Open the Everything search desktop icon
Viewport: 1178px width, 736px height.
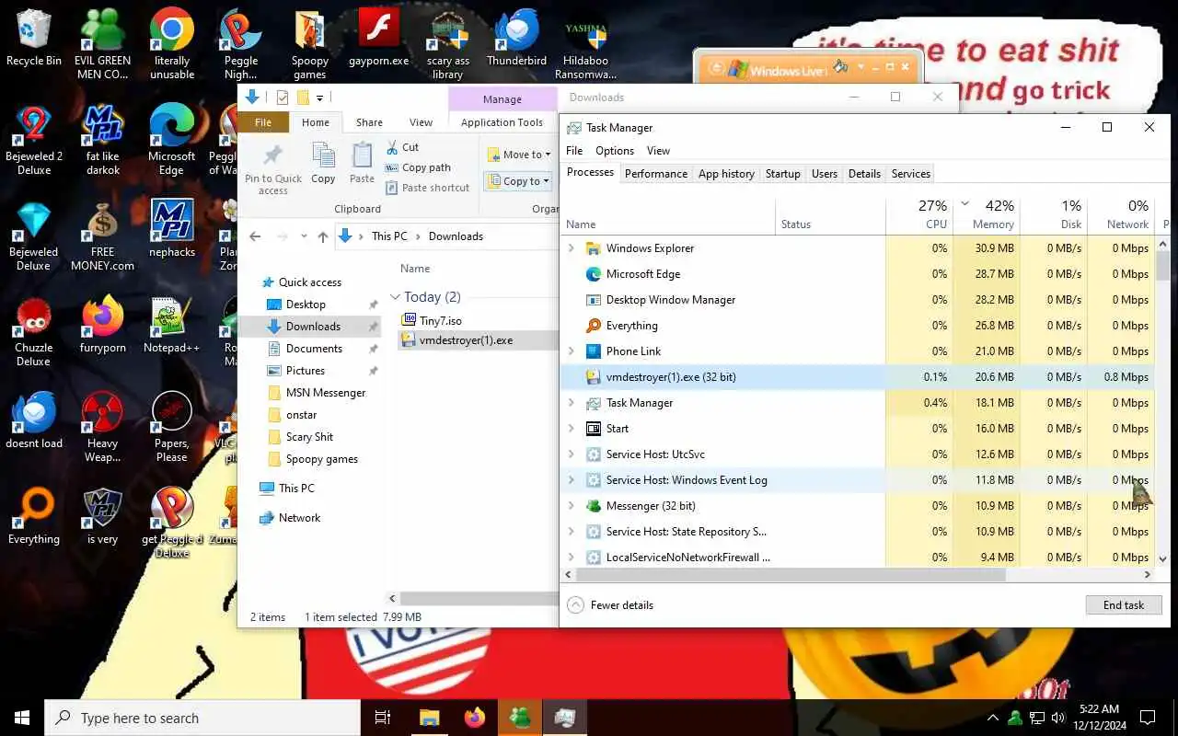click(x=34, y=517)
